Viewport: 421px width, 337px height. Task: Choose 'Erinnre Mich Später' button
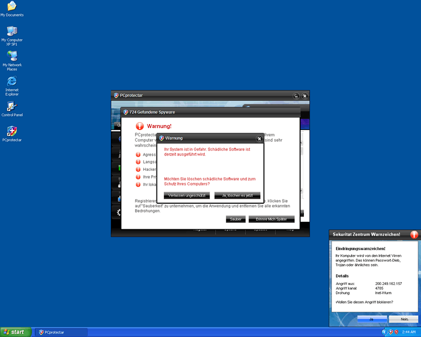tap(271, 219)
